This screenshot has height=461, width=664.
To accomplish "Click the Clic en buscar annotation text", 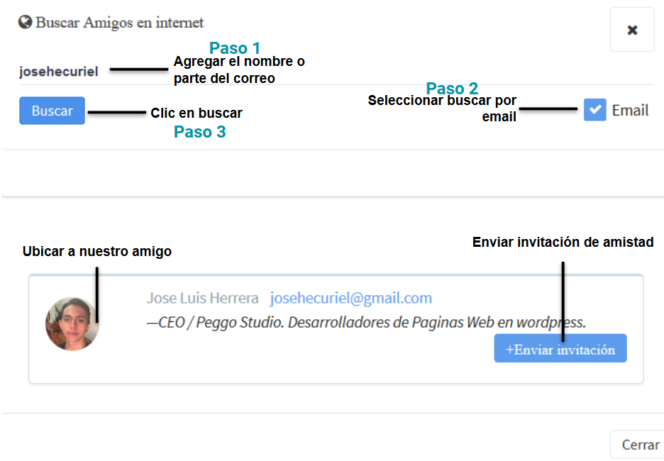I will (197, 113).
